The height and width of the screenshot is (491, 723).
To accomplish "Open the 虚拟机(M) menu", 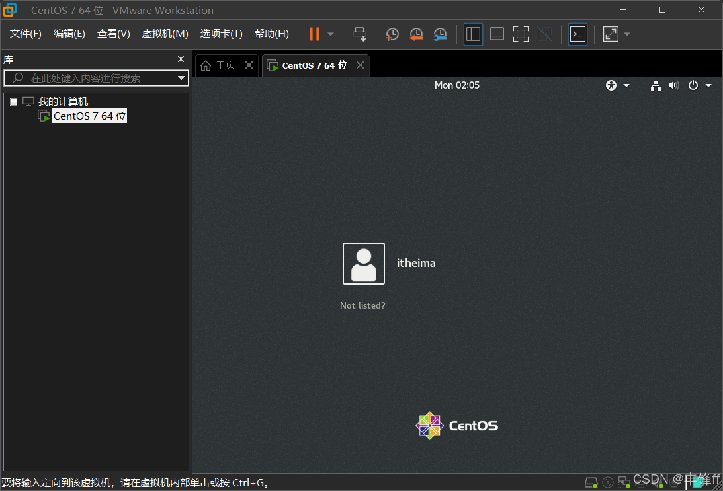I will 165,34.
